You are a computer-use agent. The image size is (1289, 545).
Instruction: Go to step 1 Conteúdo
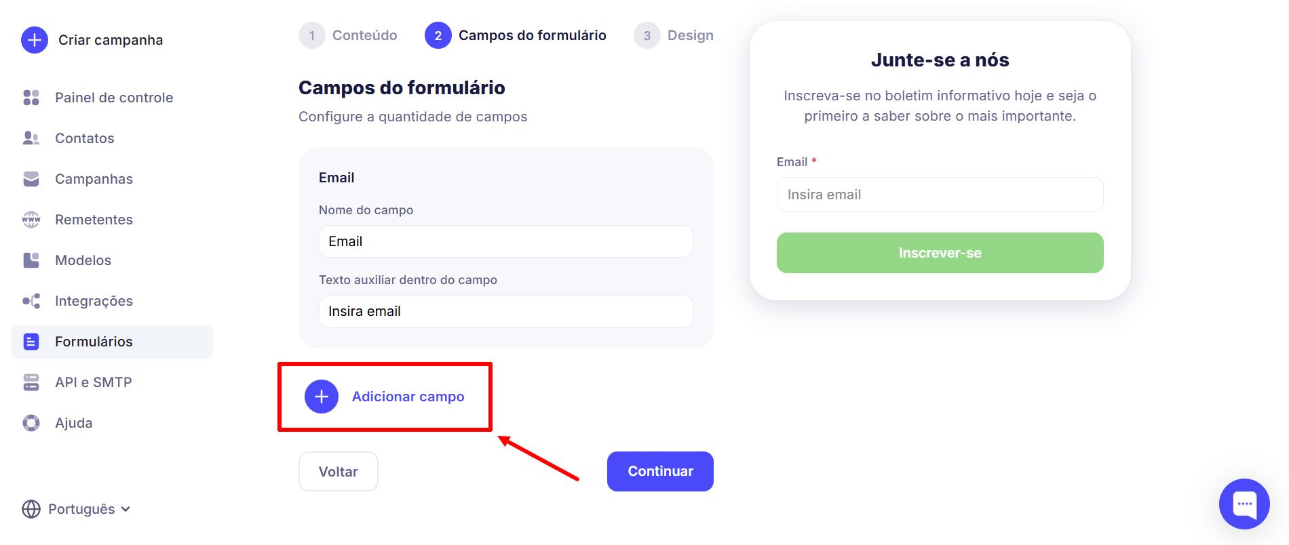[349, 35]
